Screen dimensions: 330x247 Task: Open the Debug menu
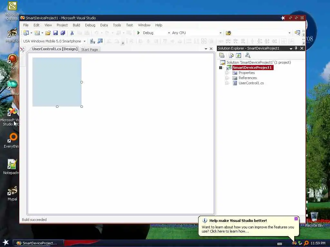click(x=90, y=25)
